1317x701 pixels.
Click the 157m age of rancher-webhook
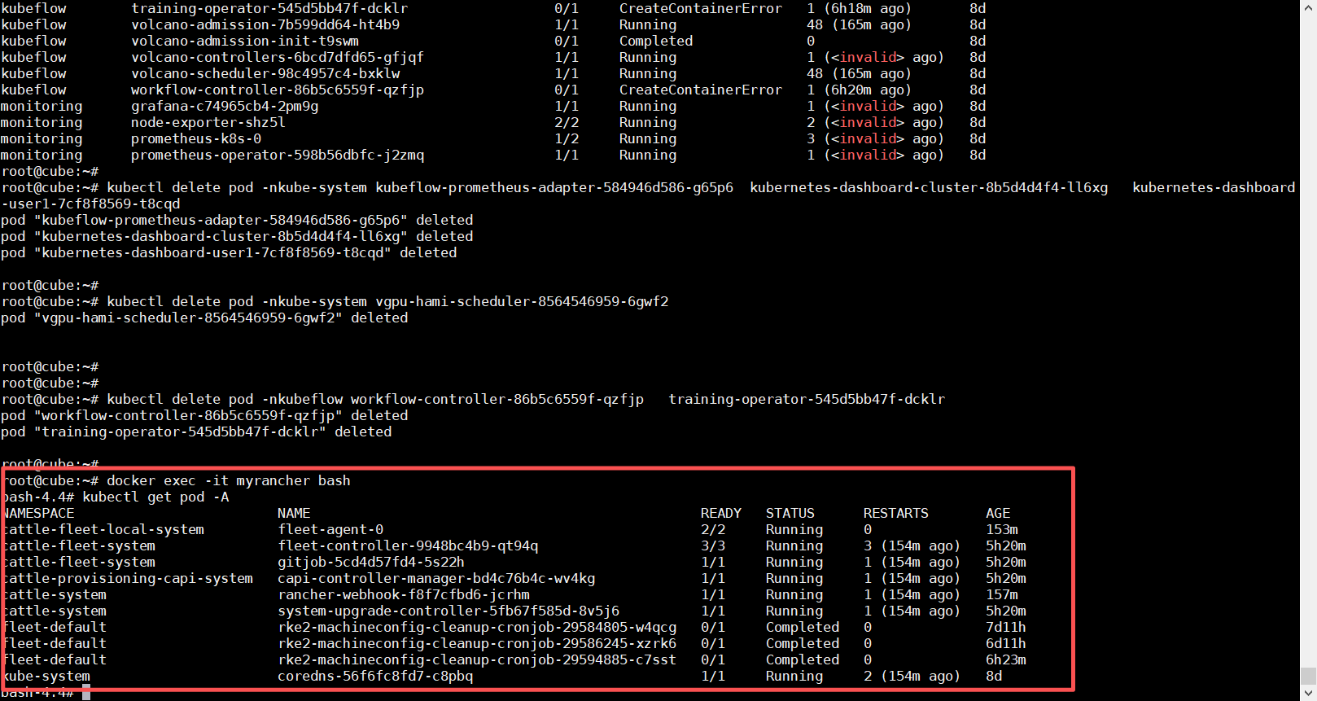pos(1002,594)
